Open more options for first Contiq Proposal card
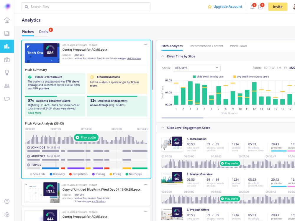 [x=145, y=45]
